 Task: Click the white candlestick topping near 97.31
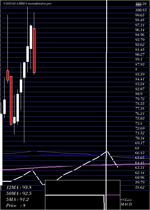point(31,37)
